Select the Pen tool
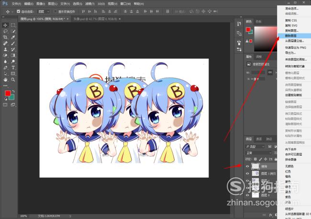This screenshot has height=219, width=311. coord(5,68)
